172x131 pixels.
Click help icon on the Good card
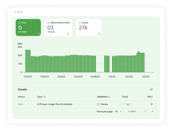(99, 34)
